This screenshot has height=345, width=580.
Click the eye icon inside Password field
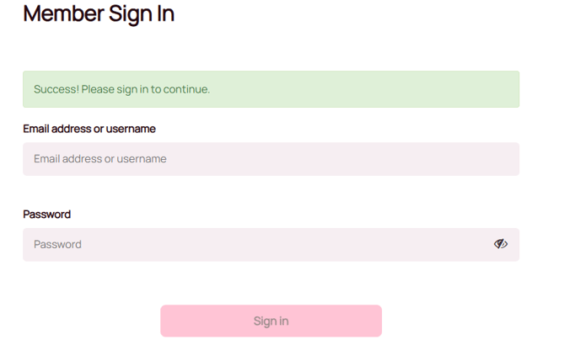tap(501, 244)
